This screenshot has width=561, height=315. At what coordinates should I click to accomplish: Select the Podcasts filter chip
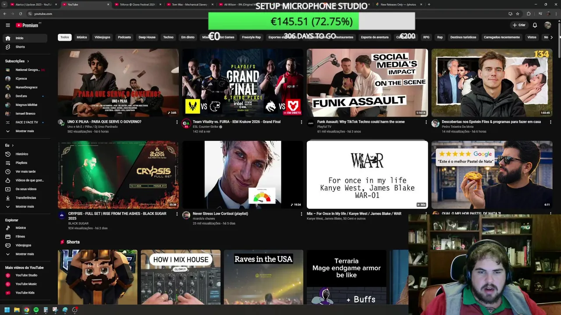pos(124,37)
